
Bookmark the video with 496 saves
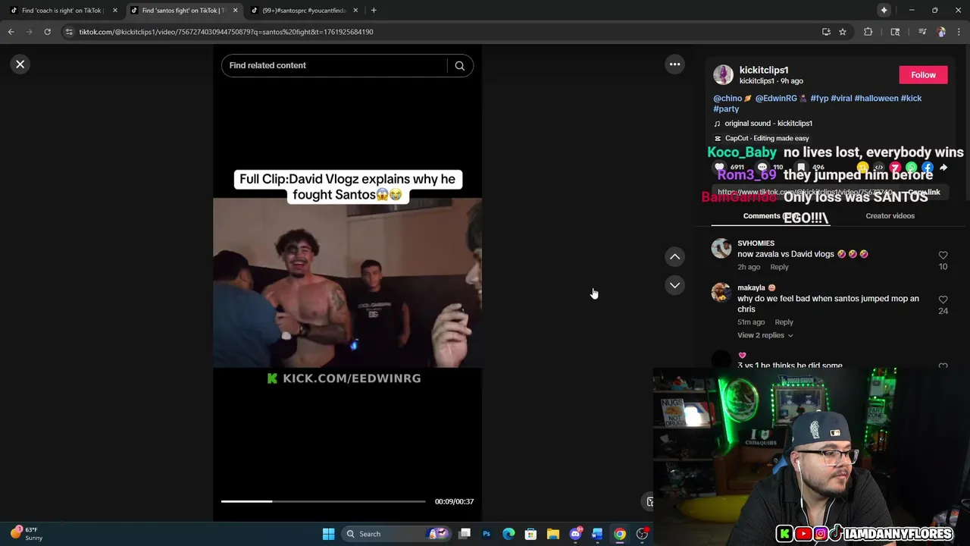coord(801,168)
